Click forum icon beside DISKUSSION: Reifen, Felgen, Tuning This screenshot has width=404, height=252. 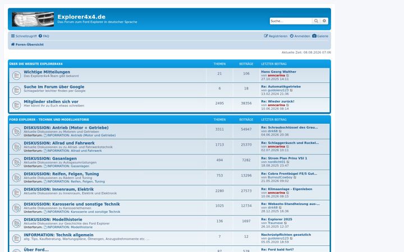[x=16, y=178]
